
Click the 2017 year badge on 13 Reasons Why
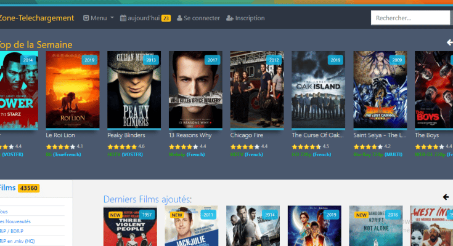[x=213, y=60]
